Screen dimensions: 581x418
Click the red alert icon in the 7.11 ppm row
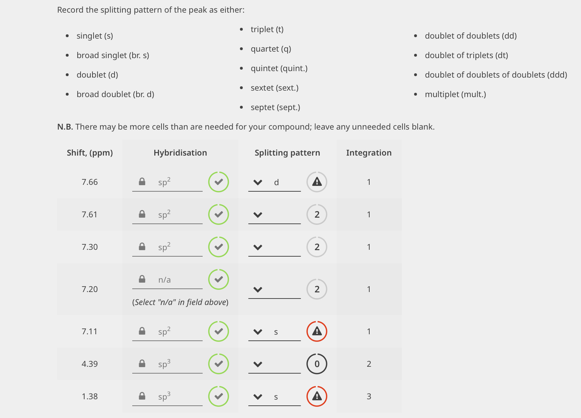pos(317,331)
